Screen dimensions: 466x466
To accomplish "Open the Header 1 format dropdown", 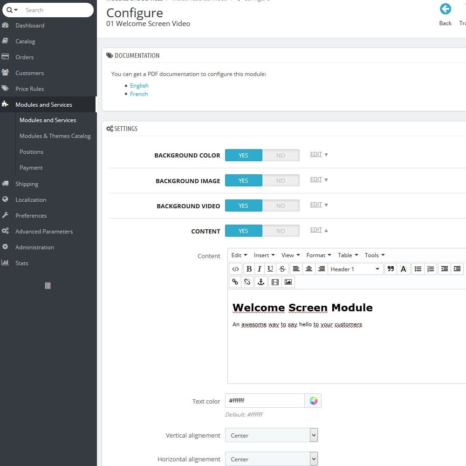I will click(x=355, y=269).
